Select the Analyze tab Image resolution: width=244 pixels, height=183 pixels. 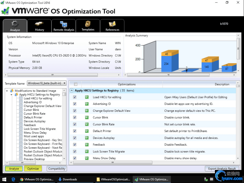[15, 26]
